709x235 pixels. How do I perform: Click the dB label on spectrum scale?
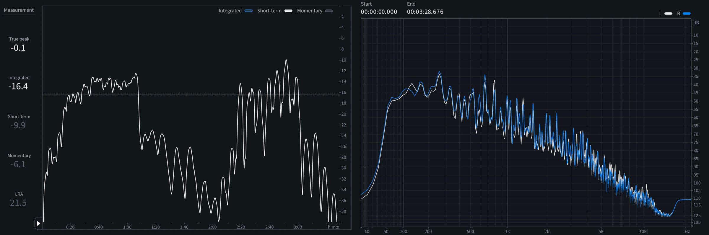pos(696,23)
